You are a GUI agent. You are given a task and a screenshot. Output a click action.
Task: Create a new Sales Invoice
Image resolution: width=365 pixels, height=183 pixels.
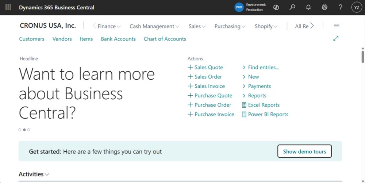[206, 86]
